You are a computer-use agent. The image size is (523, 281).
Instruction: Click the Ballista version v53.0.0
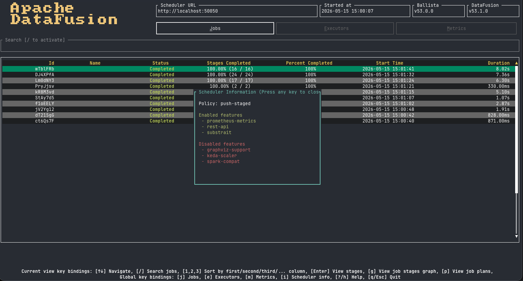click(x=424, y=11)
